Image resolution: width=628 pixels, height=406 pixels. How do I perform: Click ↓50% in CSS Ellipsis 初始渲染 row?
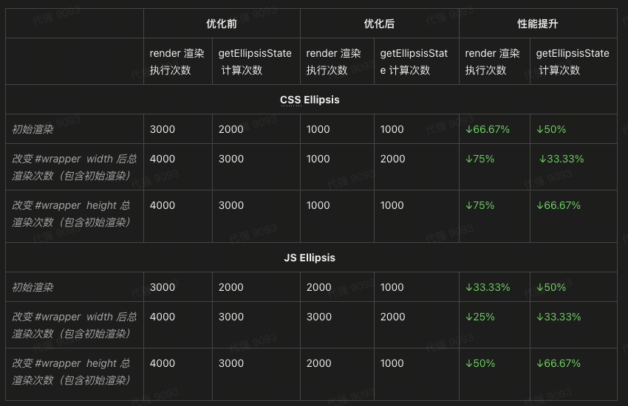pos(550,129)
